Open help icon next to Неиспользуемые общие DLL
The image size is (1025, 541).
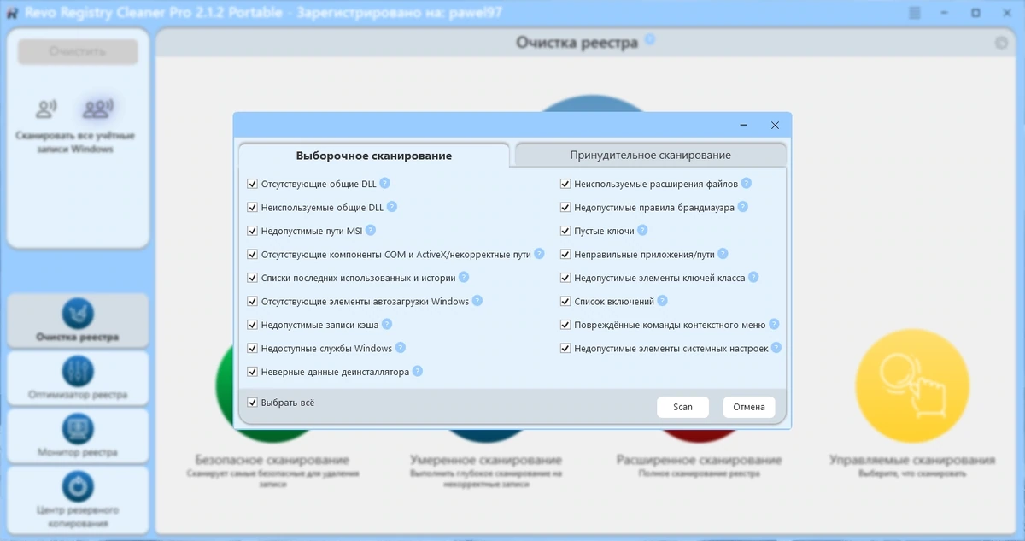(x=392, y=207)
